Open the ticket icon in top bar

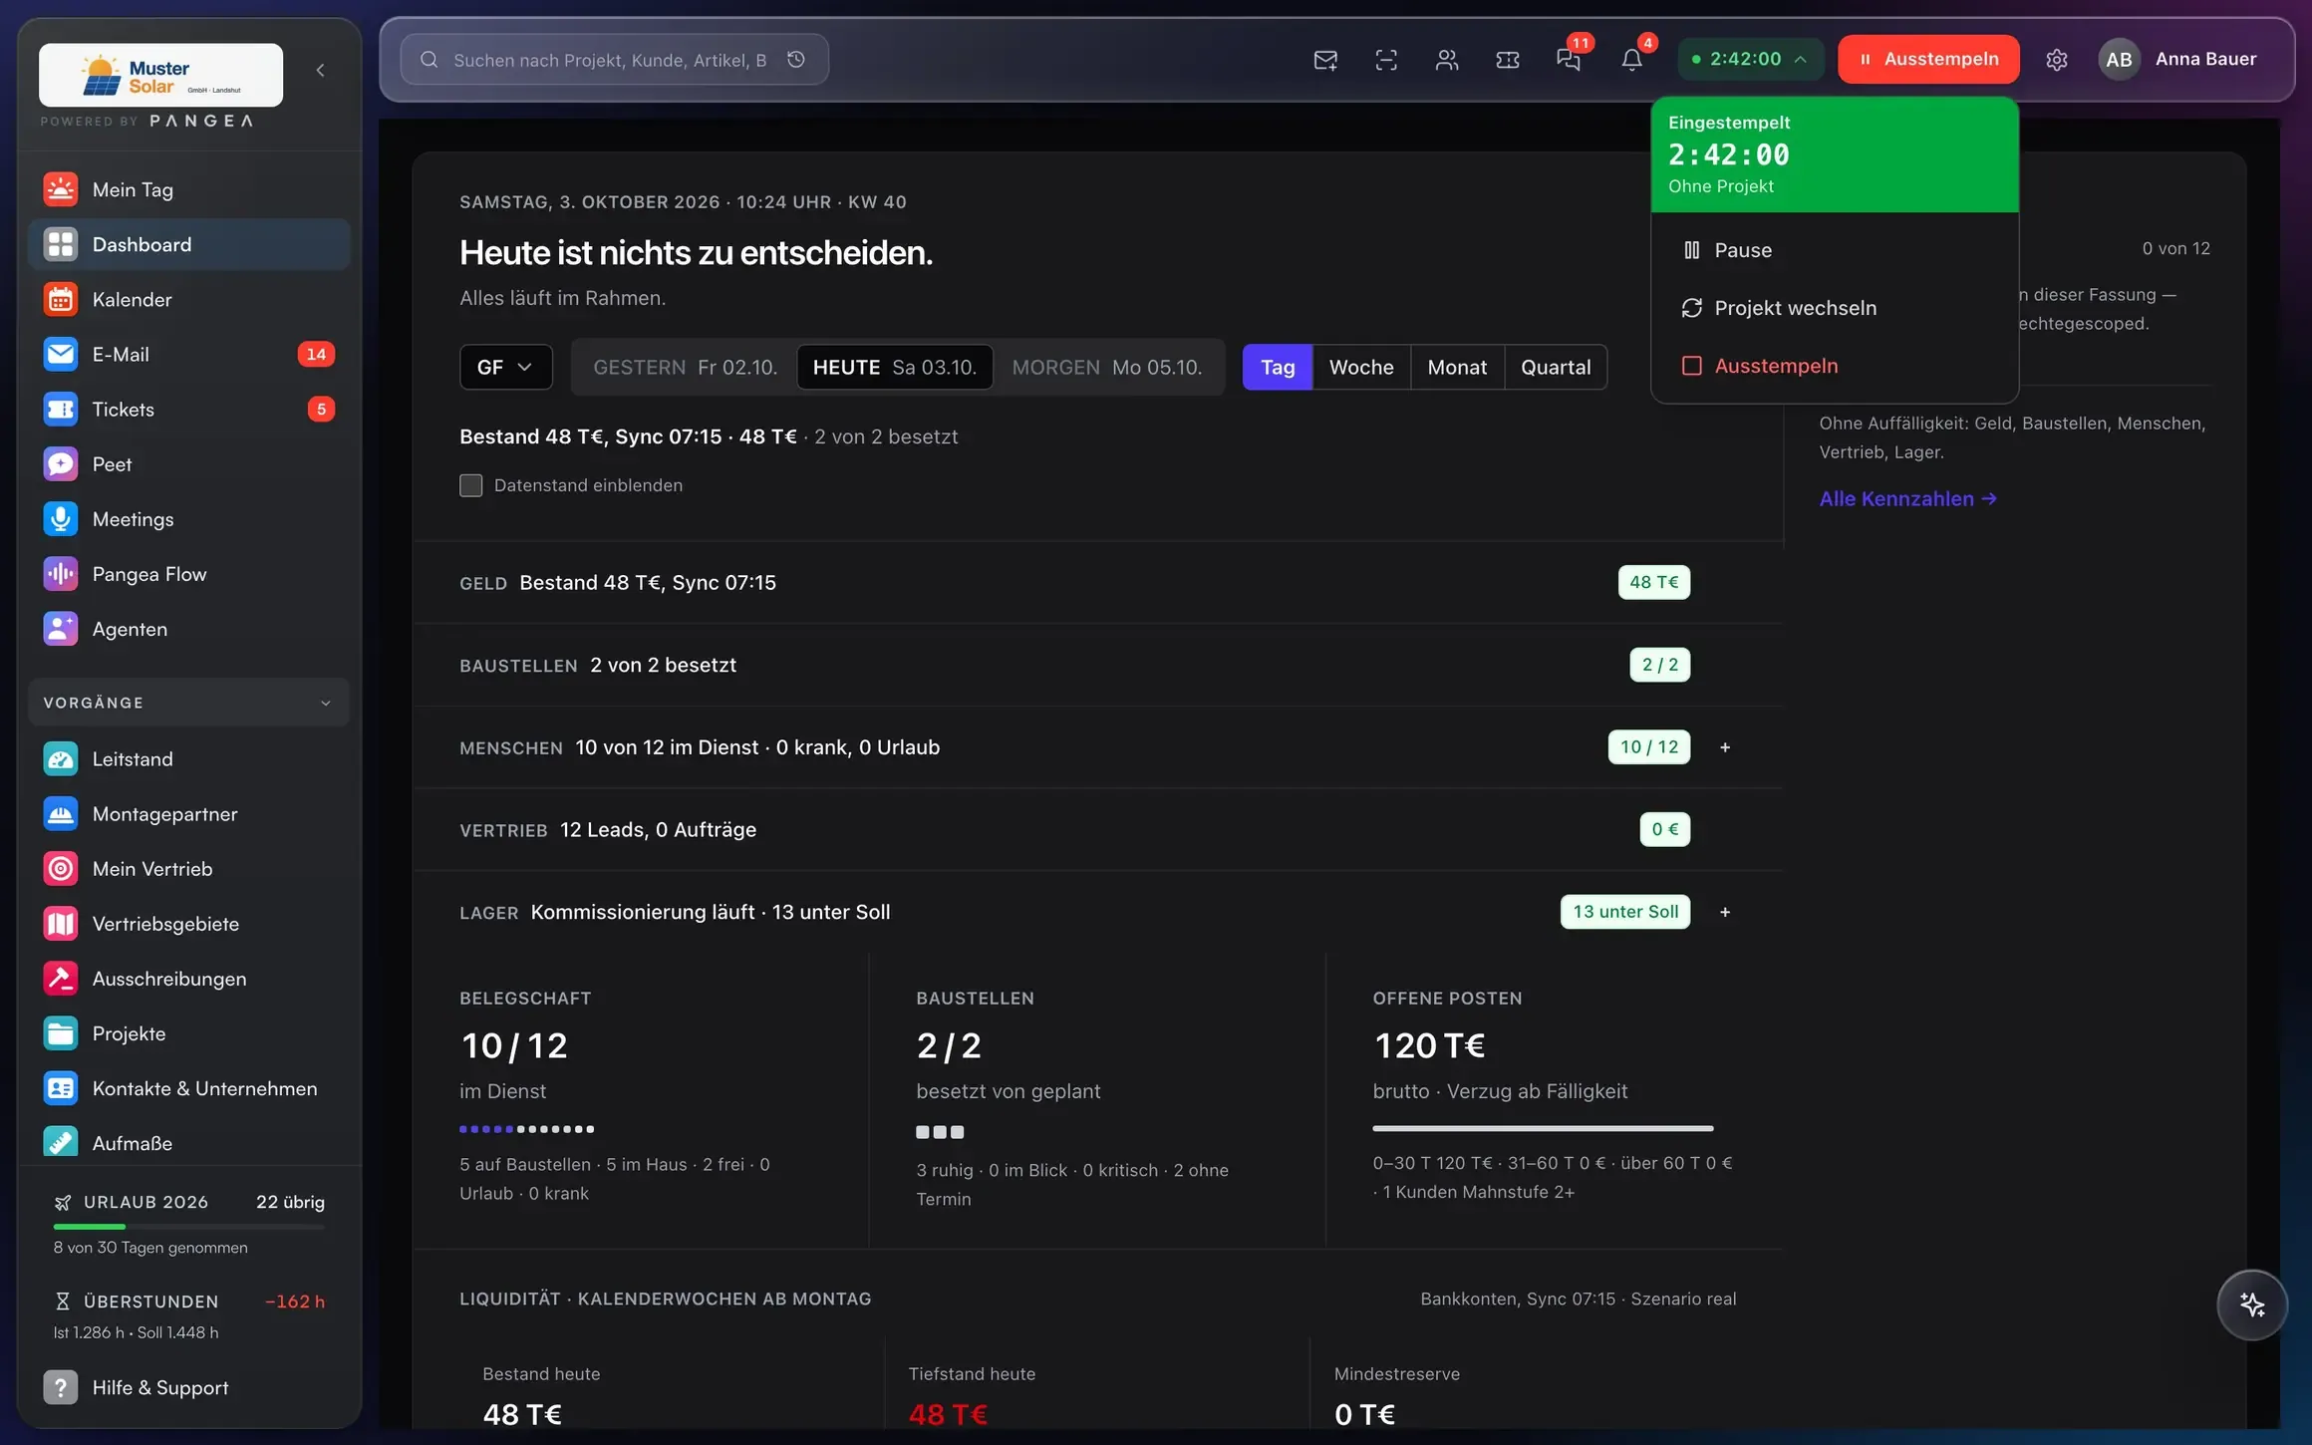pyautogui.click(x=1507, y=60)
